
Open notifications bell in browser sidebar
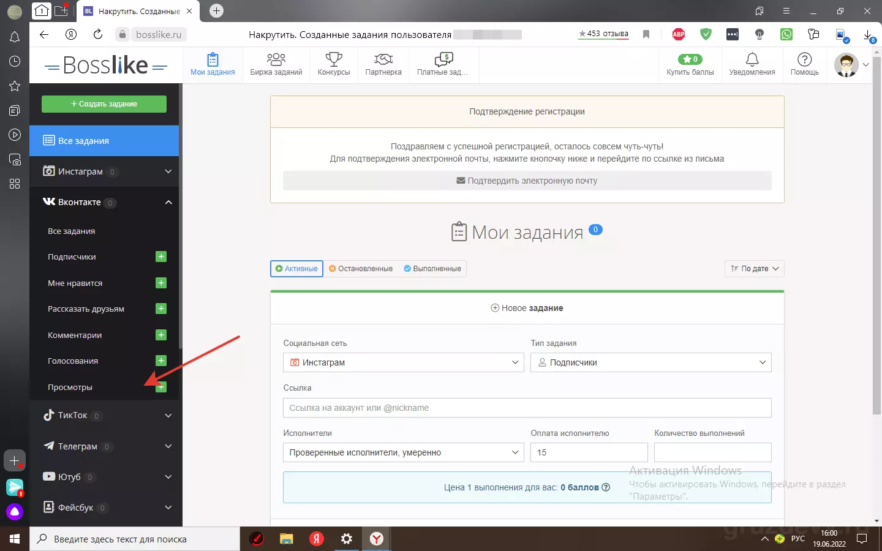pyautogui.click(x=15, y=37)
